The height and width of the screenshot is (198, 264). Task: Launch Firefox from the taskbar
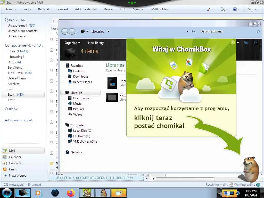[71, 193]
